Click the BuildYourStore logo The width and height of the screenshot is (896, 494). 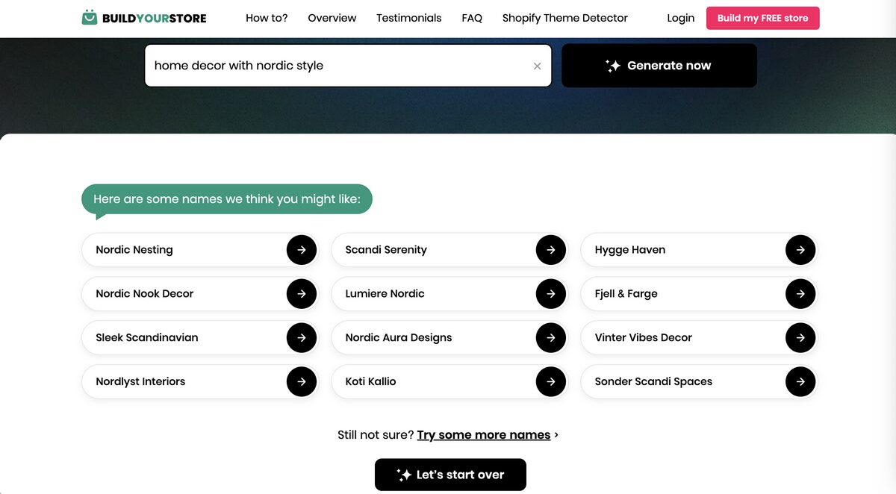pyautogui.click(x=144, y=18)
